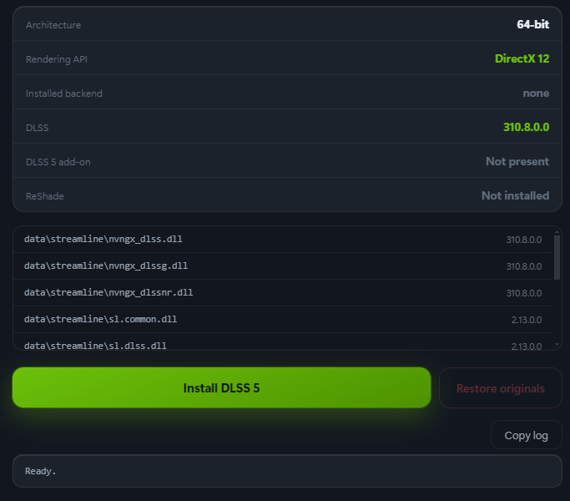Click the 64-bit architecture value

click(533, 24)
